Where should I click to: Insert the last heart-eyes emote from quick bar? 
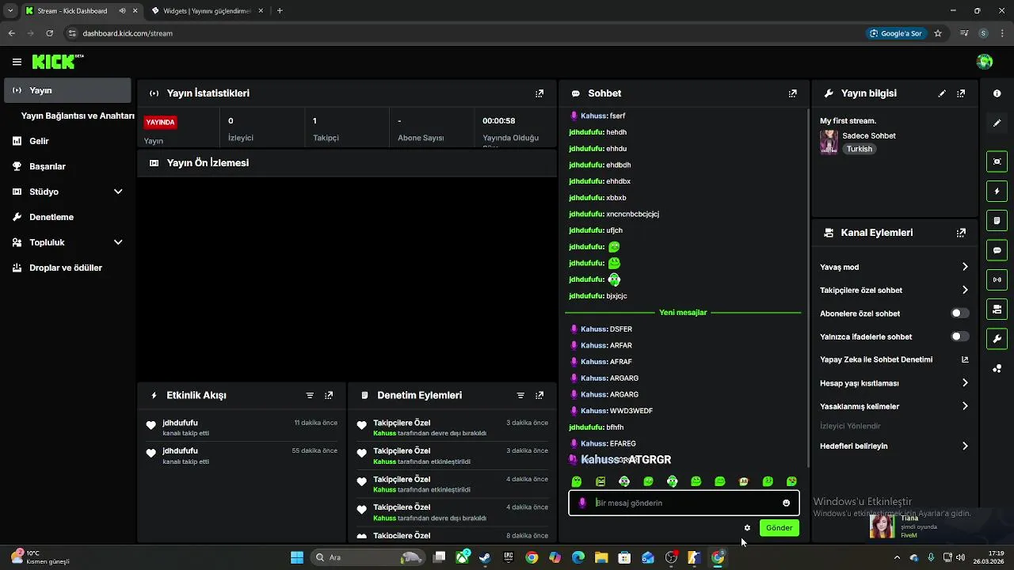click(791, 481)
